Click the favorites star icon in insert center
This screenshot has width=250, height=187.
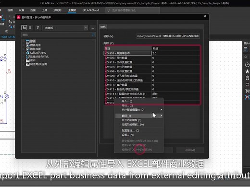pyautogui.click(x=247, y=71)
